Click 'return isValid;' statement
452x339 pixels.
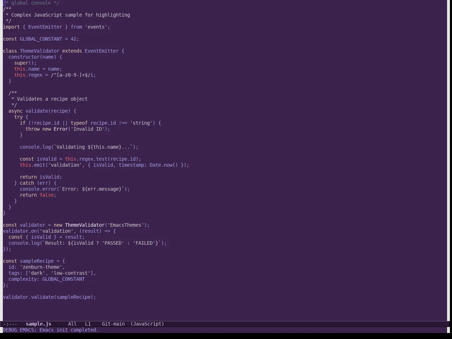click(x=41, y=177)
